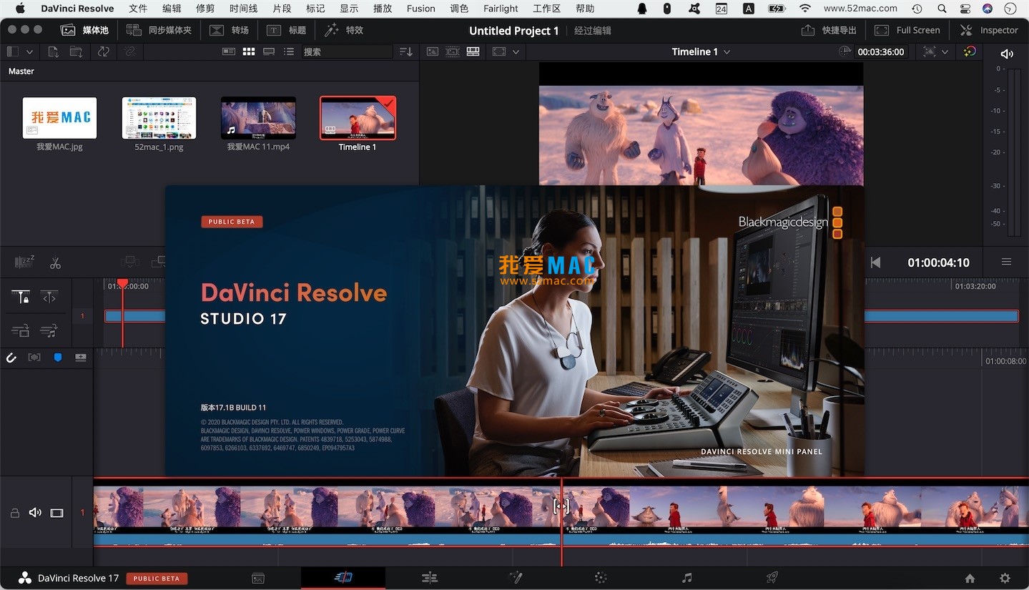Expand the Timeline 1 name dropdown
This screenshot has width=1029, height=590.
[727, 51]
